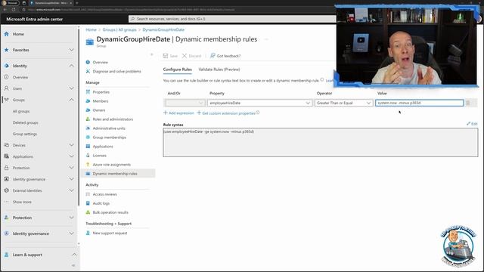The image size is (484, 272).
Task: Expand the Users submenu chevron
Action: coord(71,88)
